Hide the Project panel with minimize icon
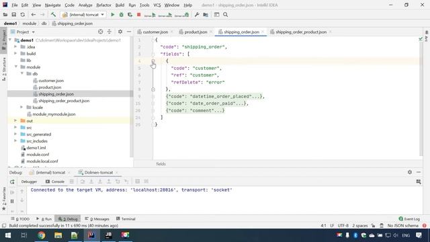 pos(129,32)
